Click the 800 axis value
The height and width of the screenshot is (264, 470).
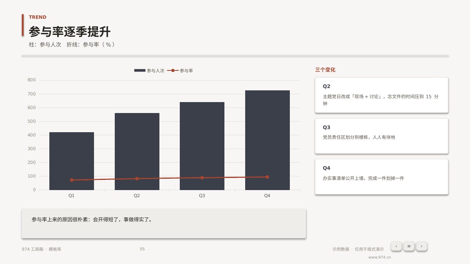(32, 80)
